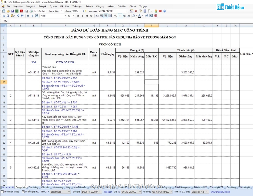This screenshot has height=196, width=253.
Task: Move row up with up arrow icon
Action: [28, 16]
